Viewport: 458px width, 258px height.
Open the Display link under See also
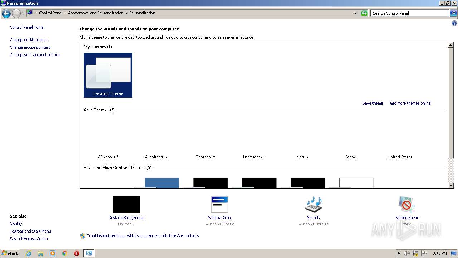click(16, 224)
